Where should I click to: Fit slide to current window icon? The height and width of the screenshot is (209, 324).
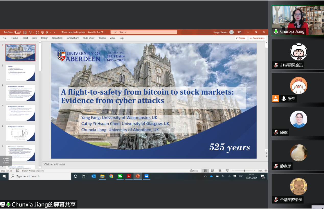(x=266, y=171)
